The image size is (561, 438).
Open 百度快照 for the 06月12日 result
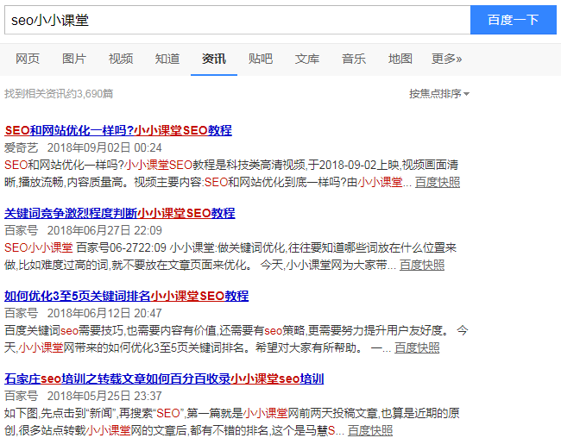417,347
